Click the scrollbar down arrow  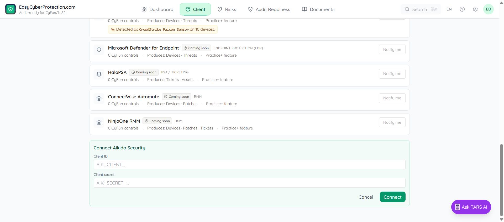501,219
